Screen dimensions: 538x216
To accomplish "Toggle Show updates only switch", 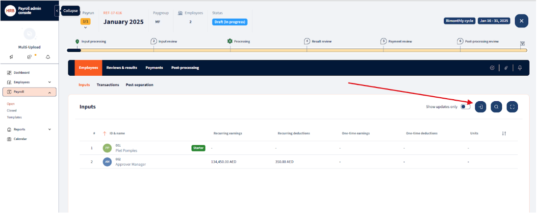I will [x=465, y=107].
